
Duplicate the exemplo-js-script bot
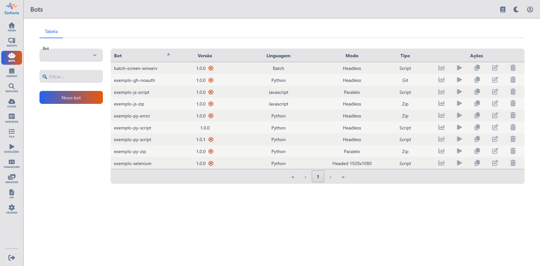pyautogui.click(x=477, y=92)
